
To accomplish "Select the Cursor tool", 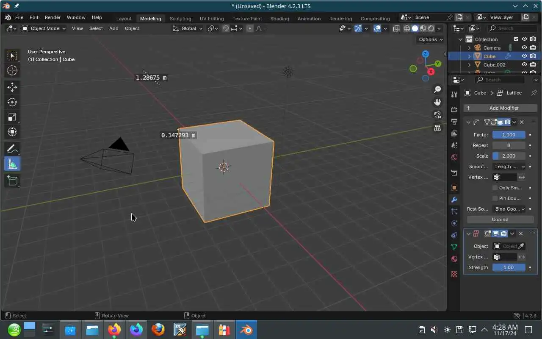I will tap(12, 70).
